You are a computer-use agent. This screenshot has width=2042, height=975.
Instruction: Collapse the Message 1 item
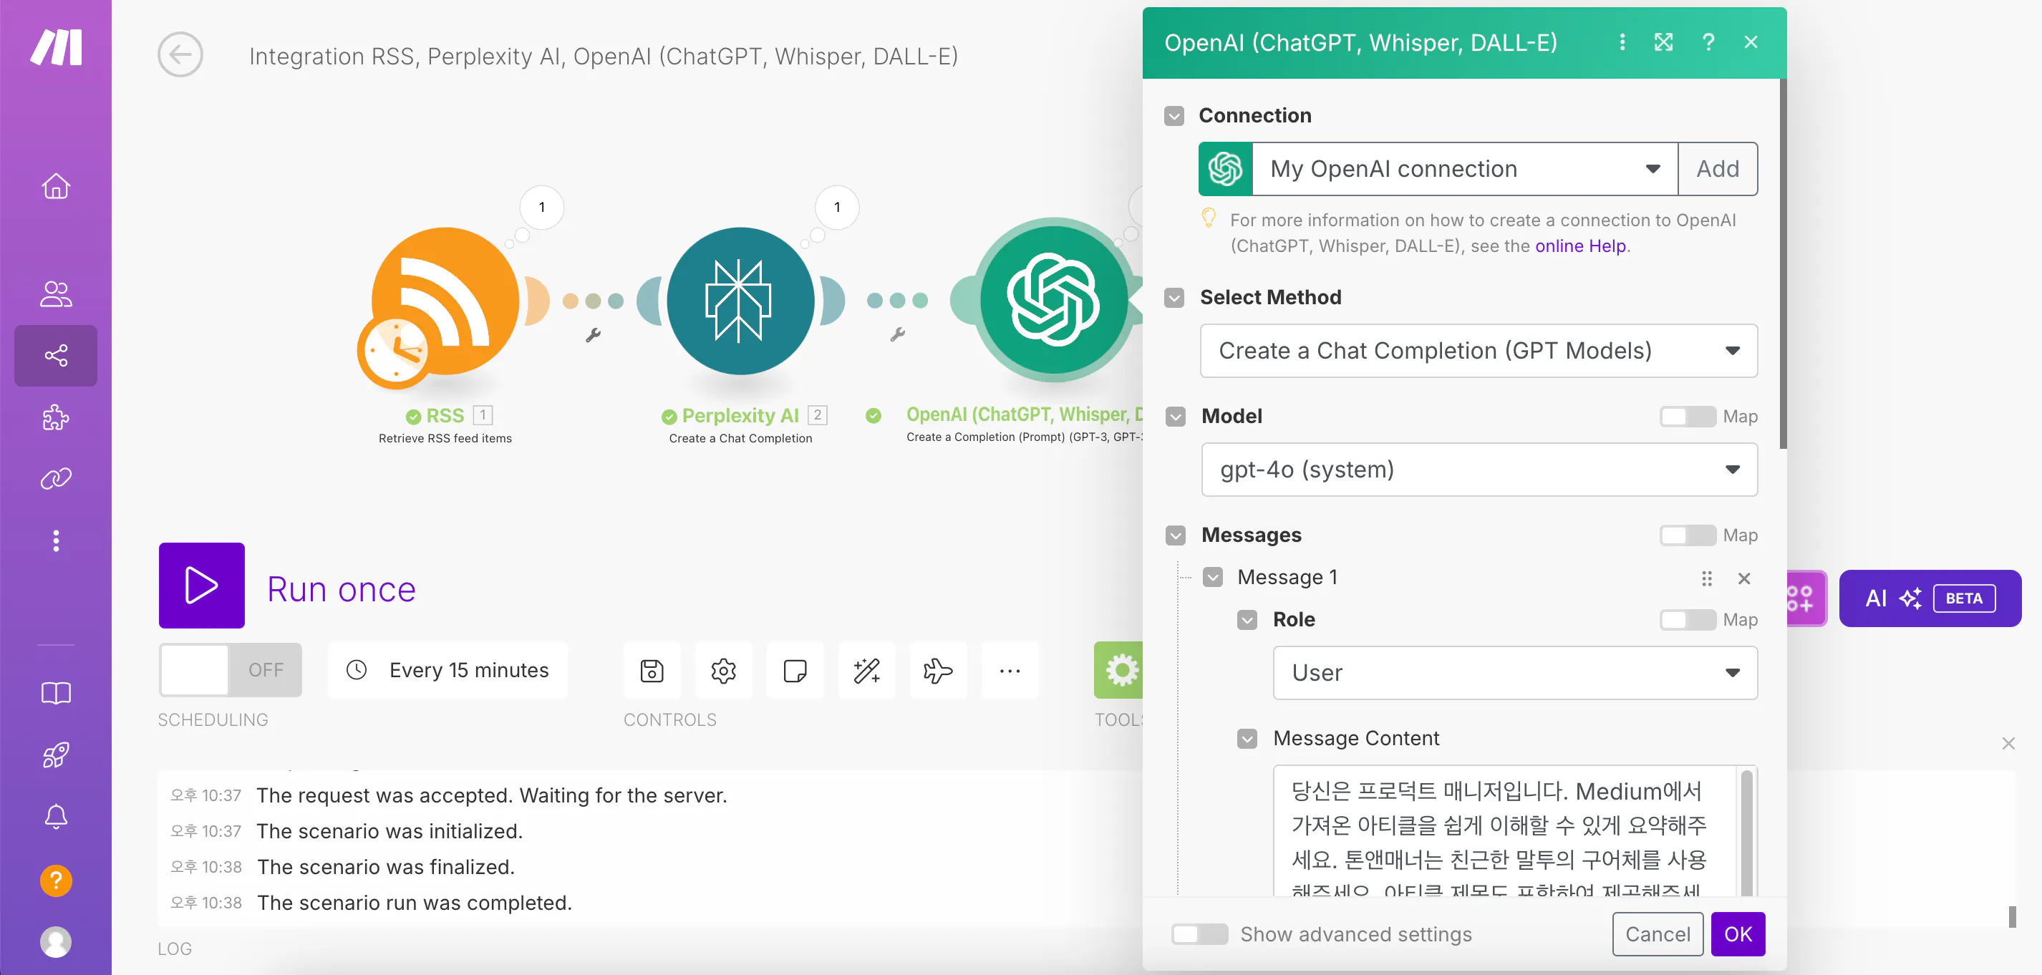[1213, 577]
